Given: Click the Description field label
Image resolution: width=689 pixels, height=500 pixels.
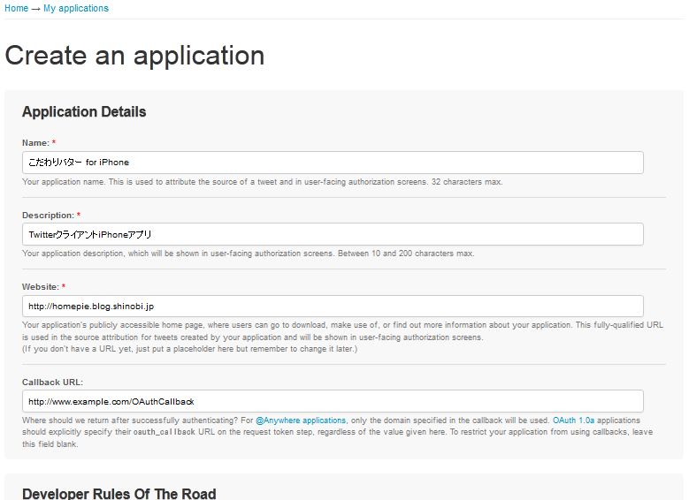Looking at the screenshot, I should 48,215.
